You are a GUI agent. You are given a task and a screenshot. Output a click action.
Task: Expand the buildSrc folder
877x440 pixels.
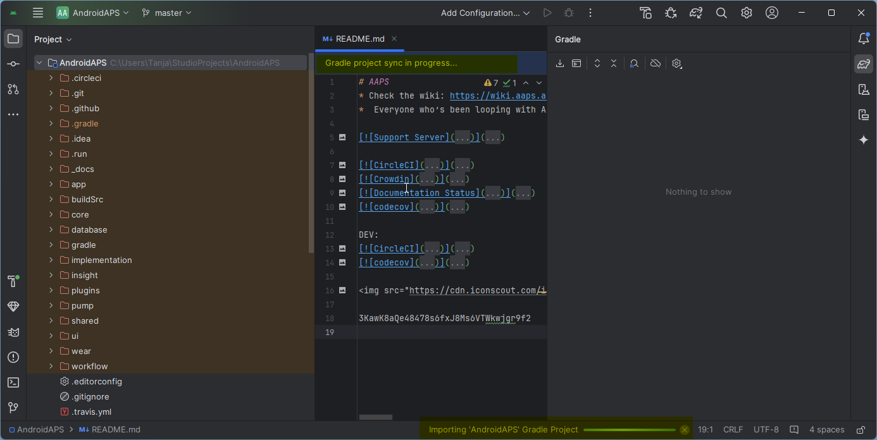[51, 199]
